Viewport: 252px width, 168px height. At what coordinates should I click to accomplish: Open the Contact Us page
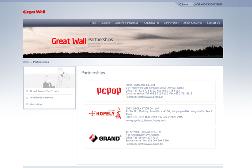pos(213,23)
